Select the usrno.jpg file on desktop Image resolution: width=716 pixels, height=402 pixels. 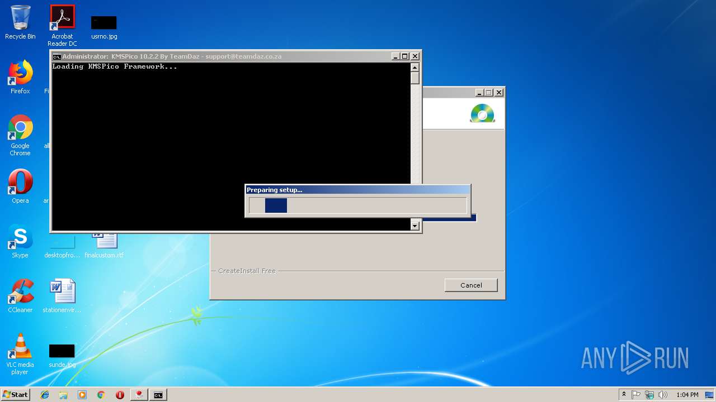104,28
